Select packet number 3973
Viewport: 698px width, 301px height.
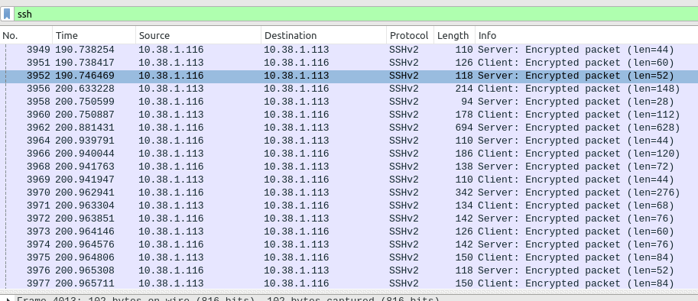coord(349,231)
